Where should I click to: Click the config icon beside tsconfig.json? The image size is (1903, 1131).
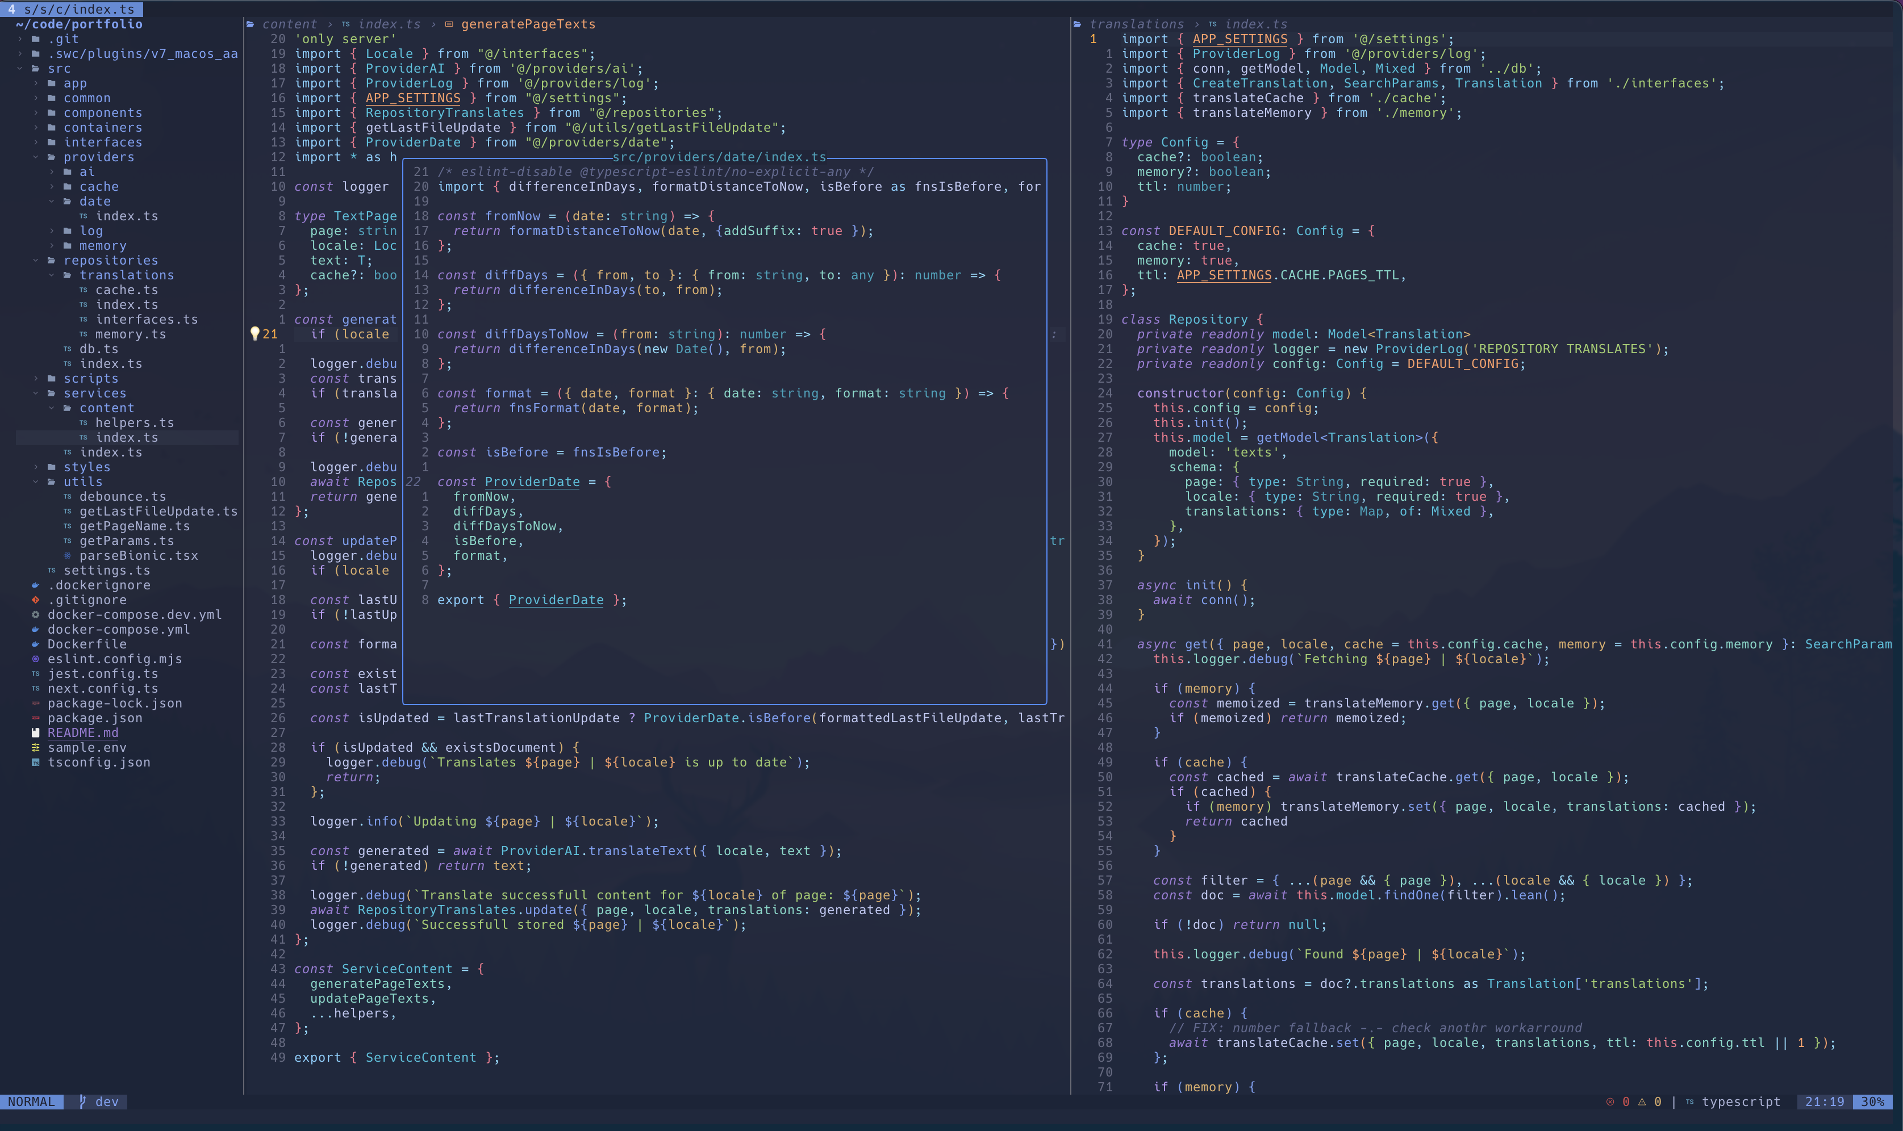(x=36, y=762)
